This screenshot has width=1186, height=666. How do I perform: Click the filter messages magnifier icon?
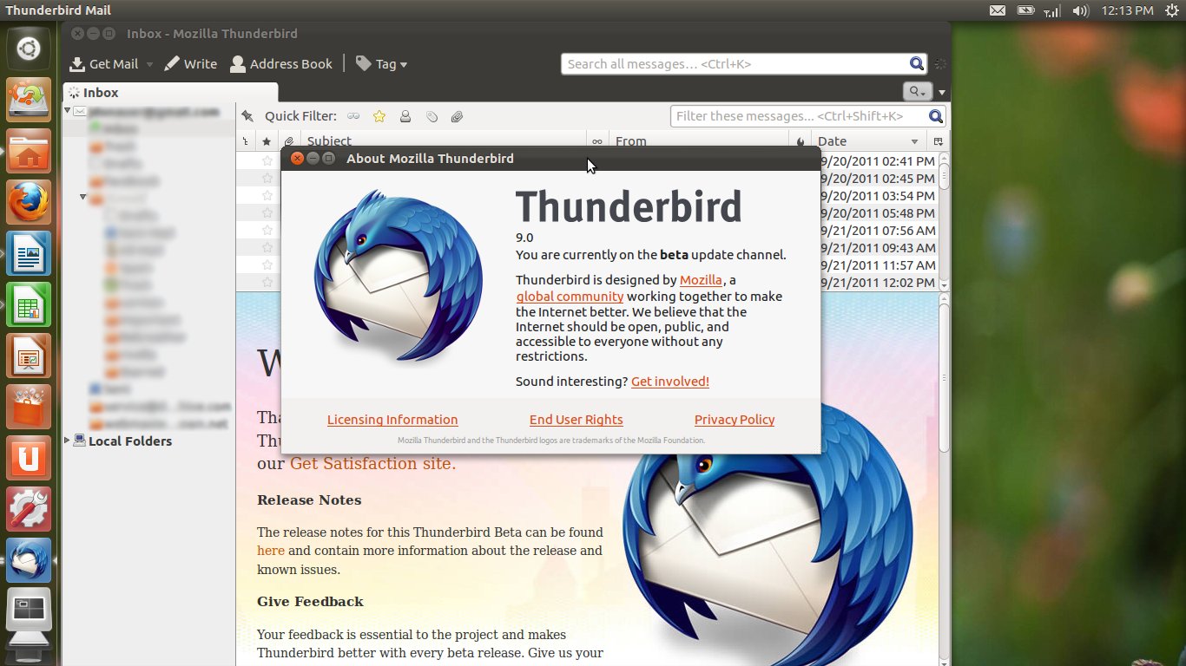tap(936, 116)
